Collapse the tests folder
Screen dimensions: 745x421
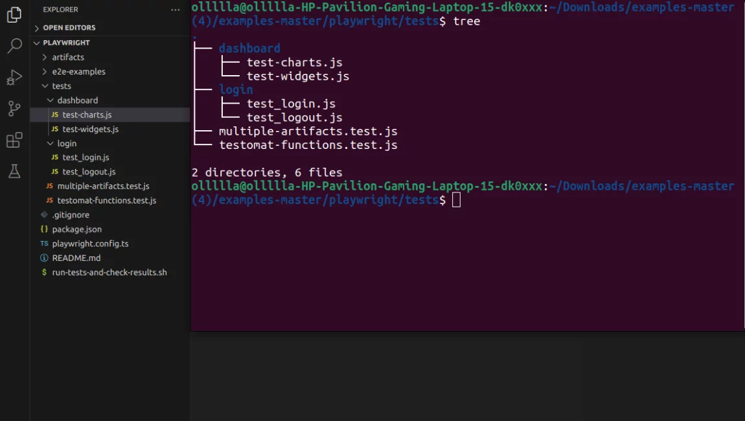(x=62, y=86)
